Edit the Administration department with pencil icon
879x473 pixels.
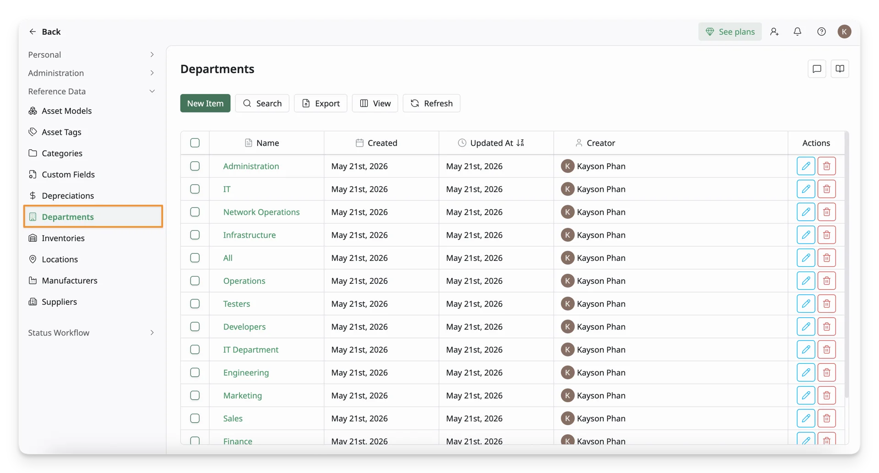click(x=806, y=166)
